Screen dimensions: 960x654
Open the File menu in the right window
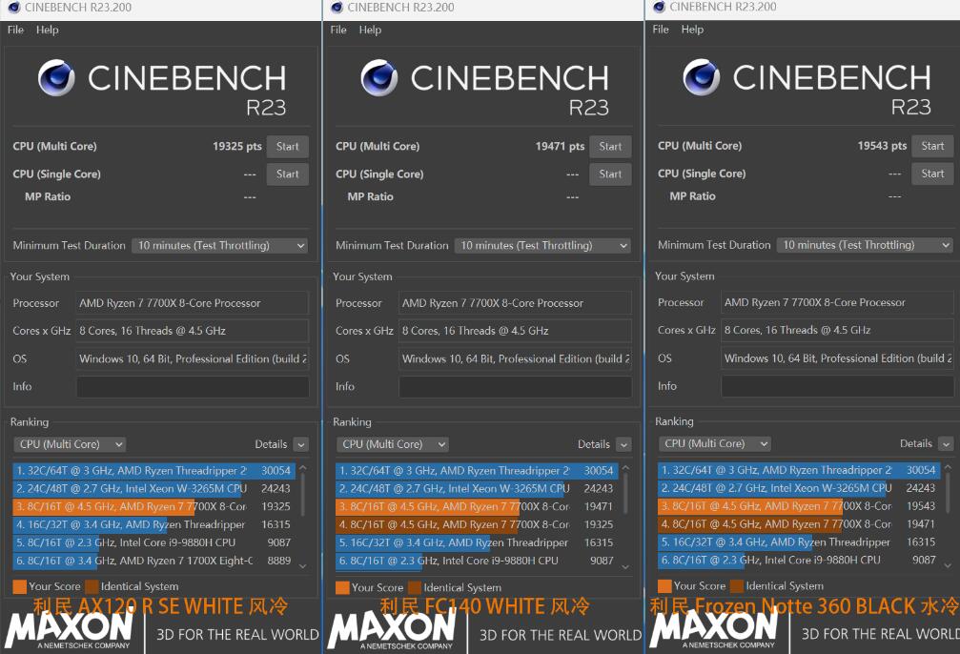[661, 29]
